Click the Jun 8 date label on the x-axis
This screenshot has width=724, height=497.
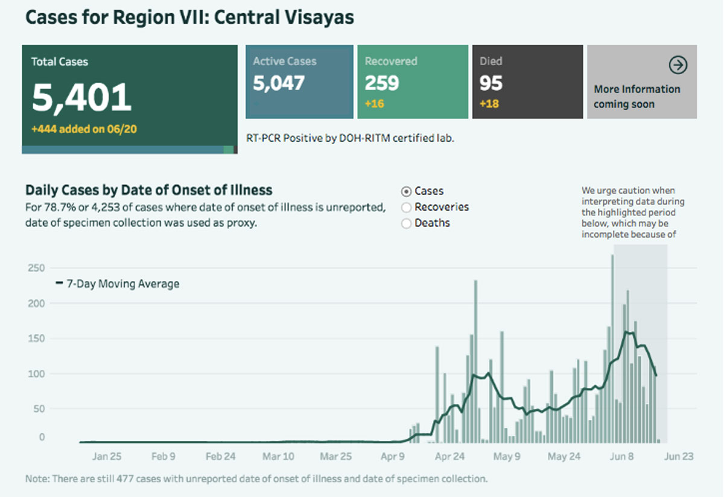621,457
